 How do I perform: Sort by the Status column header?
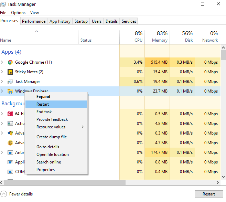(99, 37)
